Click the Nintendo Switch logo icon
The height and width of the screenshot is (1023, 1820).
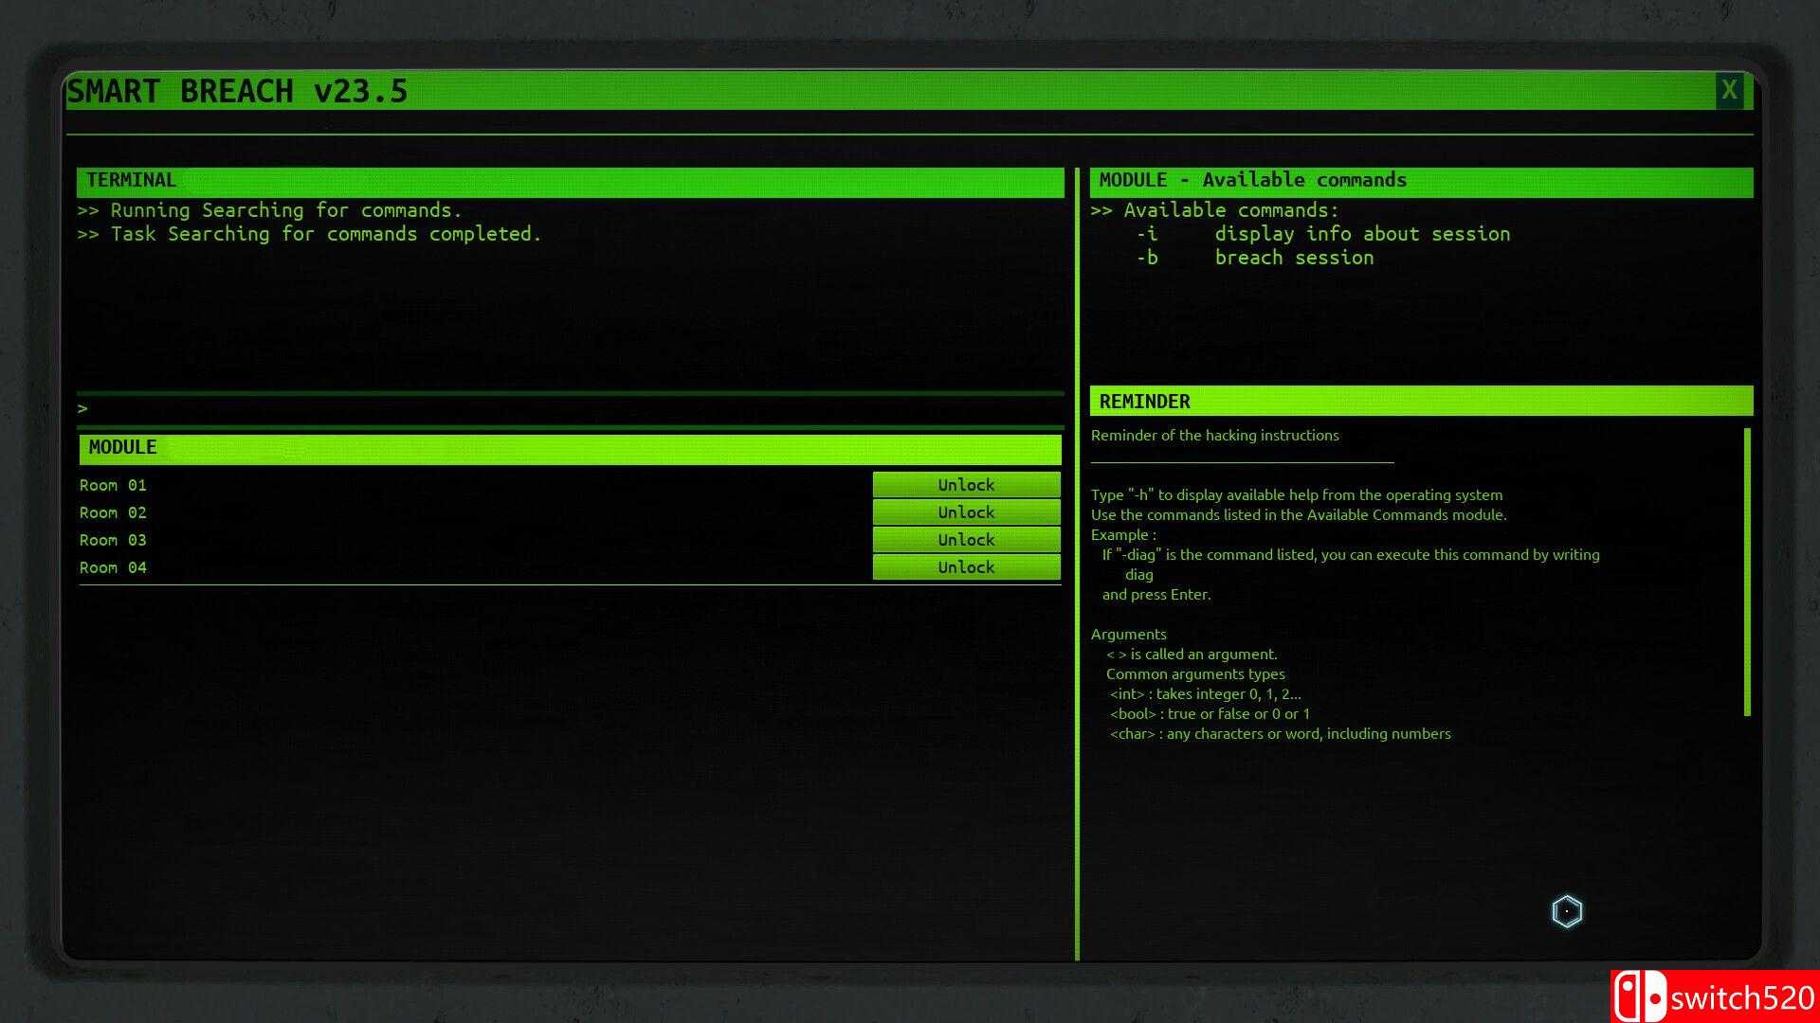1640,997
